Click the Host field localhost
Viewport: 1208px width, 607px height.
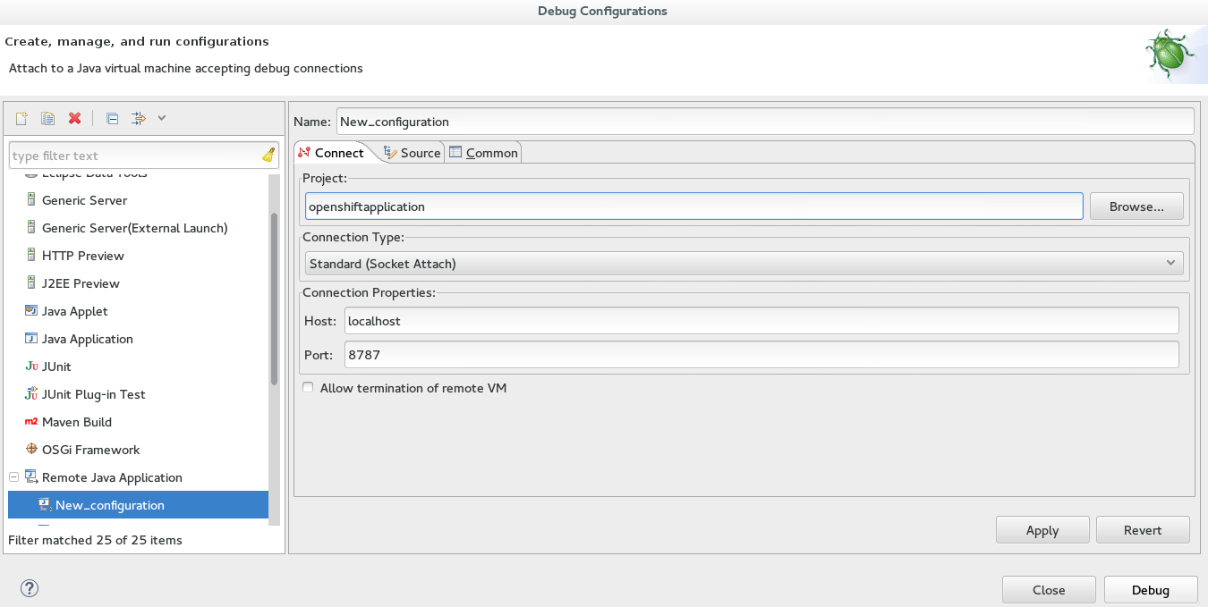click(761, 321)
